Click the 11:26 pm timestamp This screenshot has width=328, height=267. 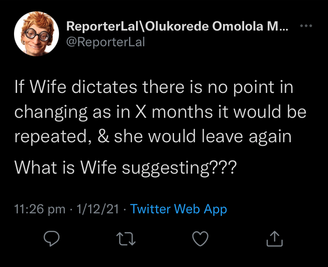(40, 209)
